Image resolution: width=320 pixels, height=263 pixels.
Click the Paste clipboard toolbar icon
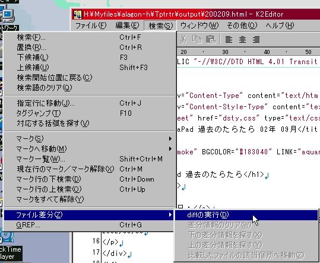211,39
